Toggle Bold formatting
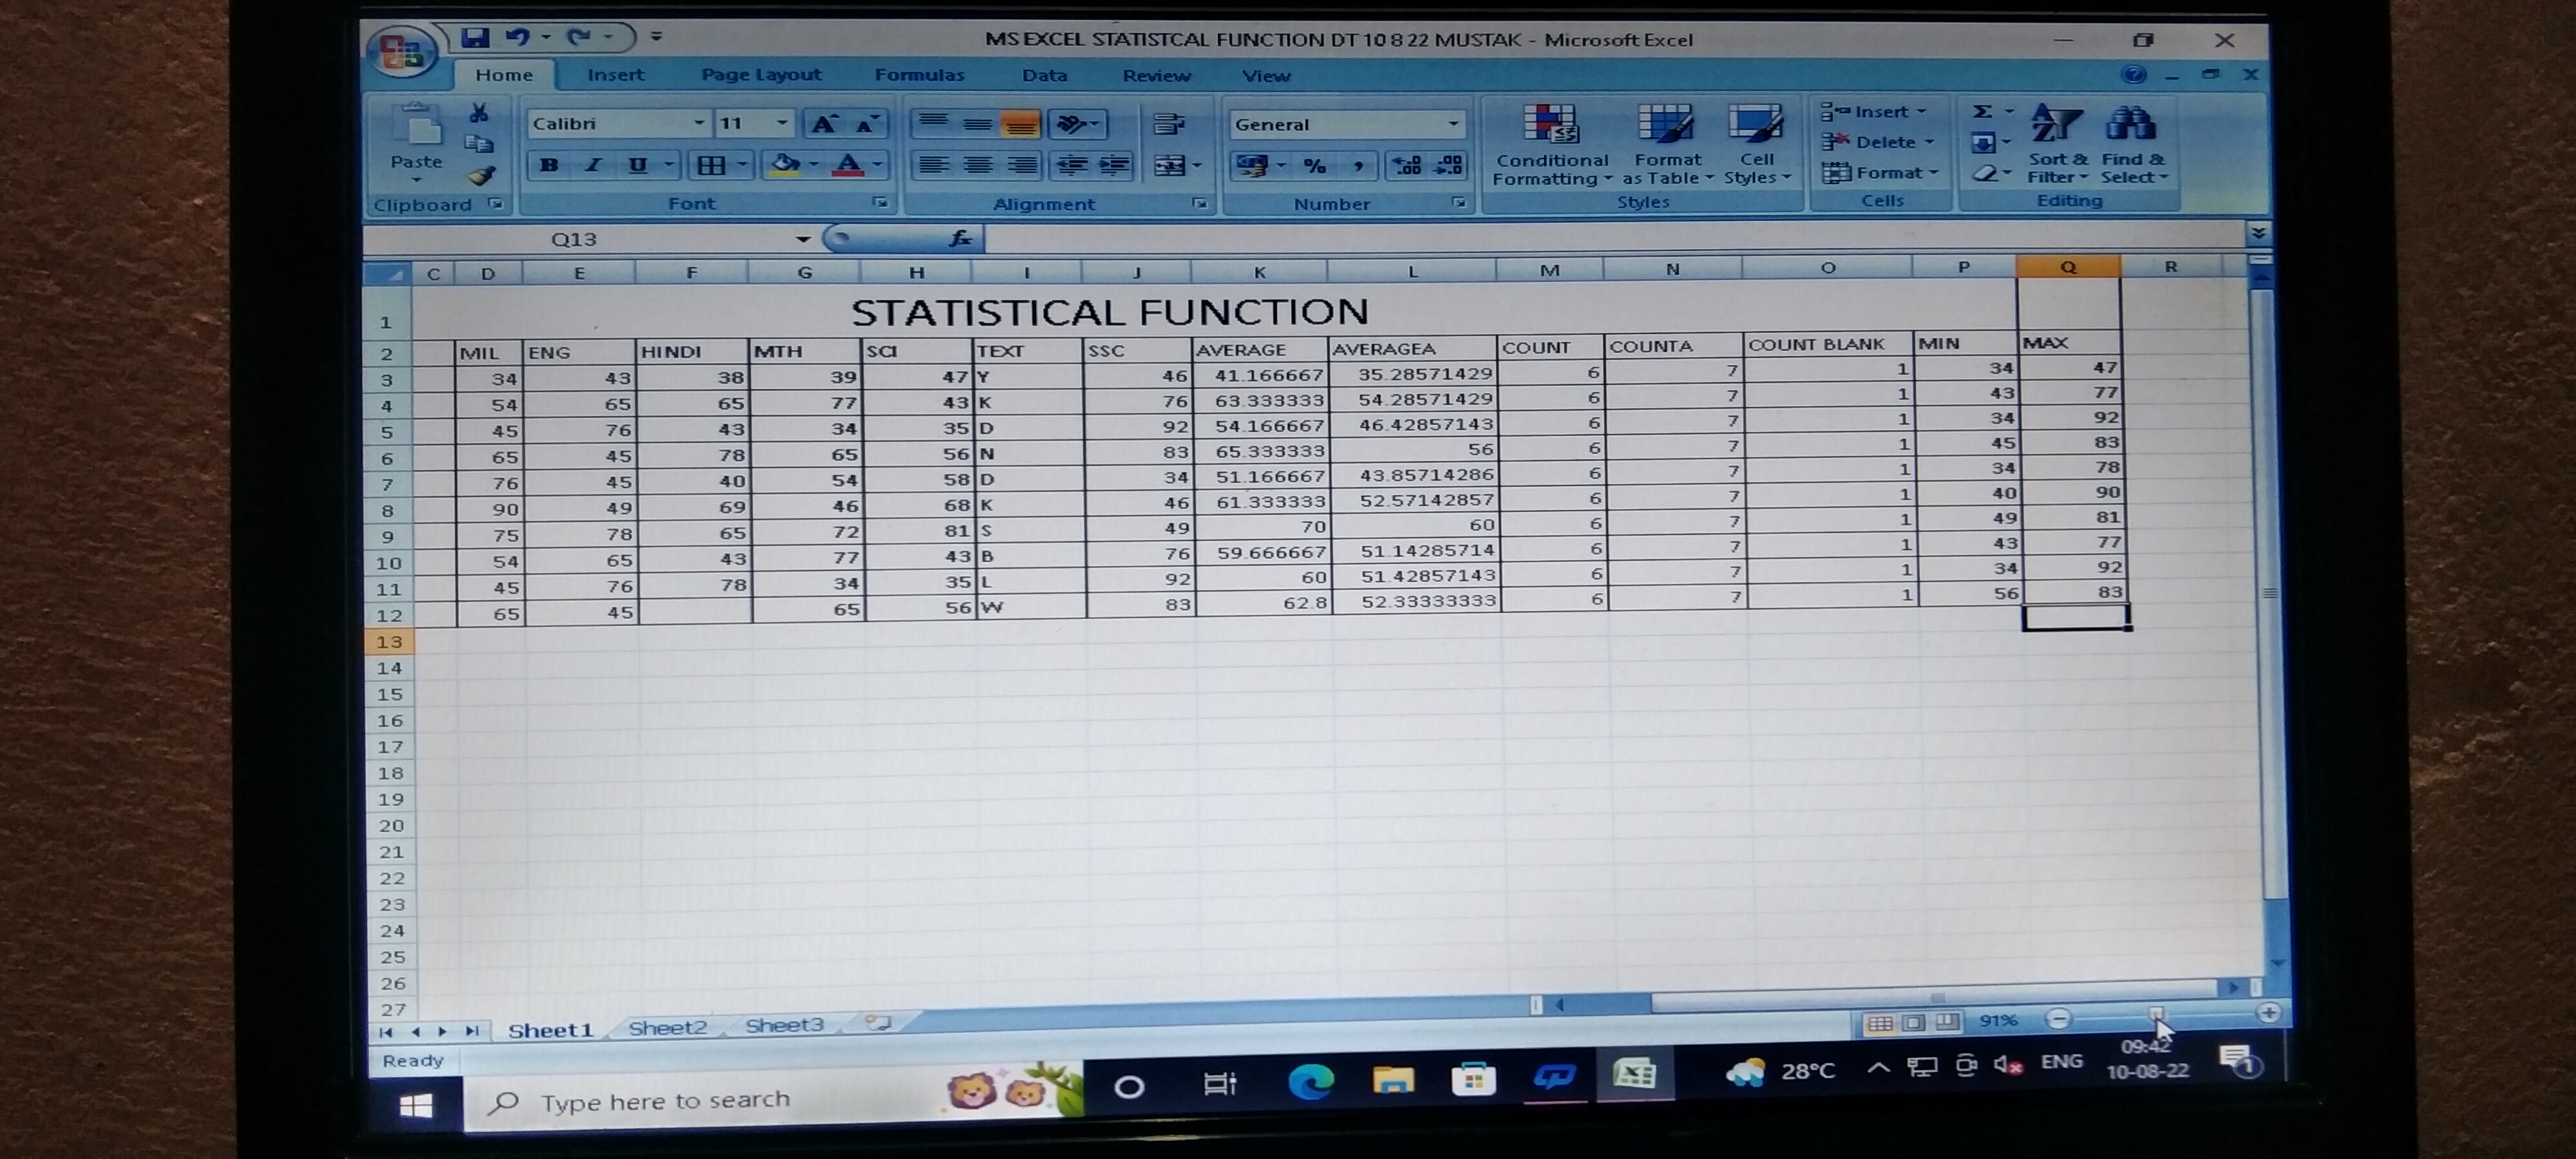The image size is (2576, 1159). click(549, 165)
